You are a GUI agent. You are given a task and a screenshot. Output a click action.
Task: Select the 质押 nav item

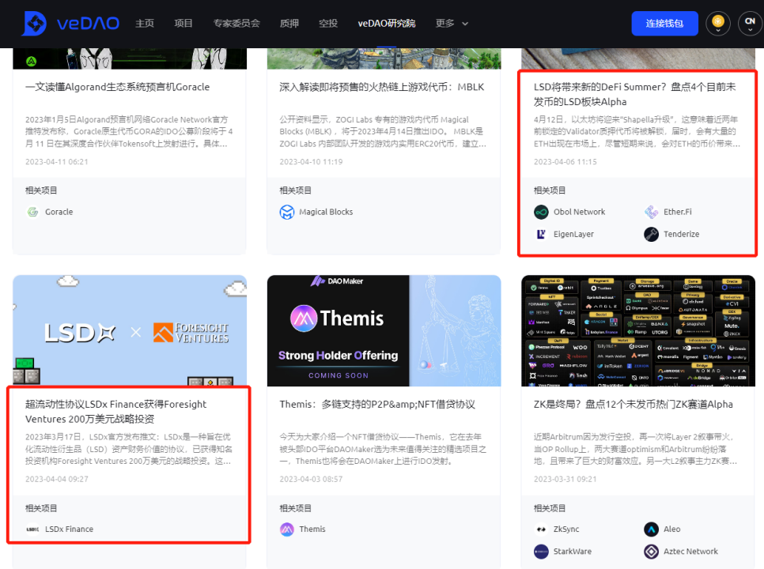[289, 24]
